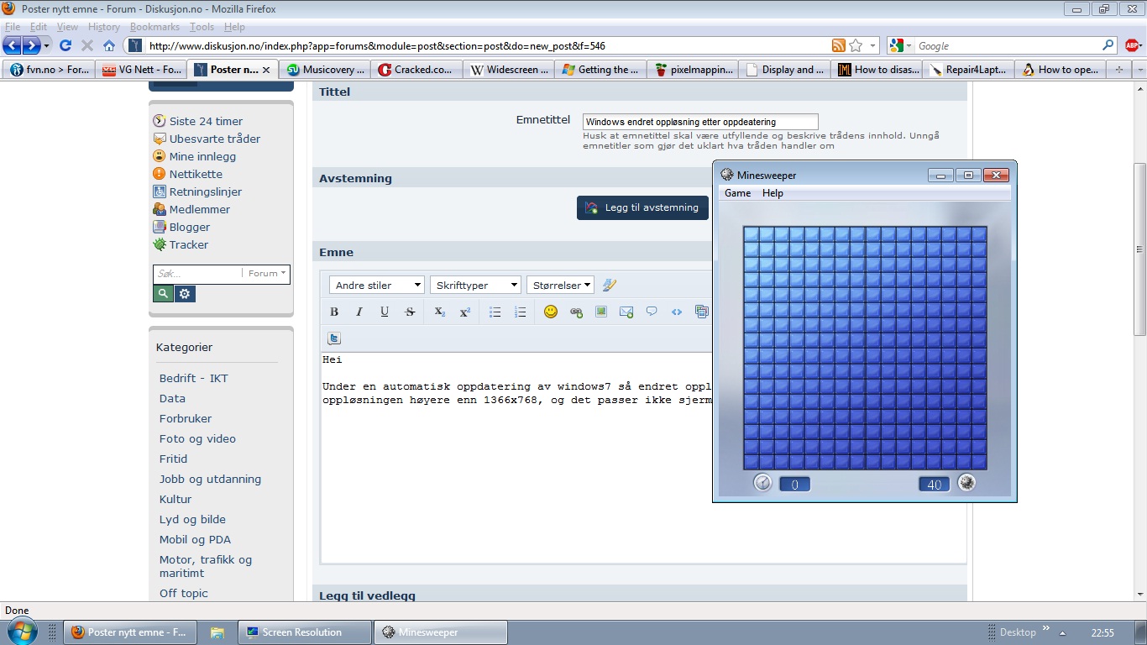Viewport: 1147px width, 645px height.
Task: Switch to the Cracked.co... tab
Action: (415, 70)
